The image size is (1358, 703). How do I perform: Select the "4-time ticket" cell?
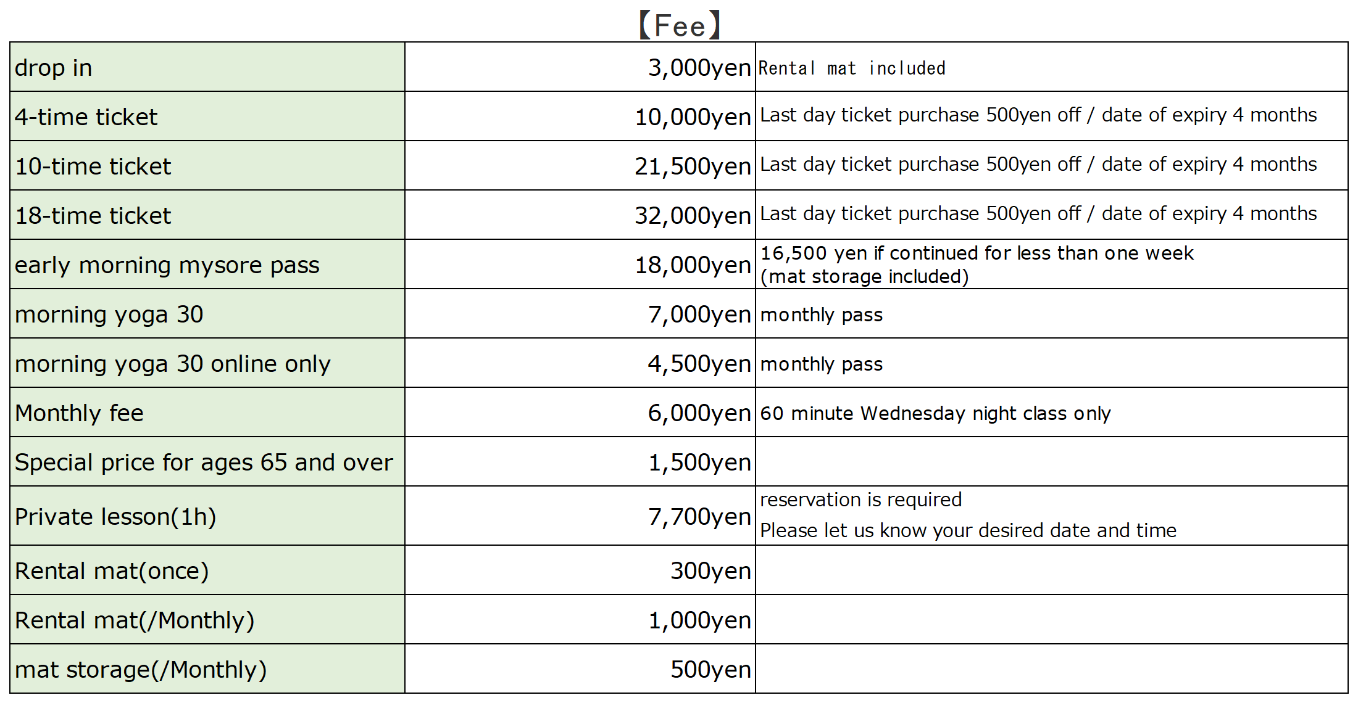tap(86, 117)
